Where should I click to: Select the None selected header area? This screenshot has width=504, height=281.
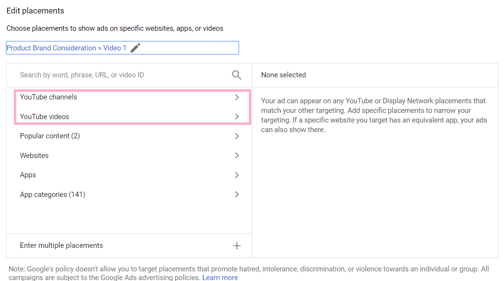point(283,75)
